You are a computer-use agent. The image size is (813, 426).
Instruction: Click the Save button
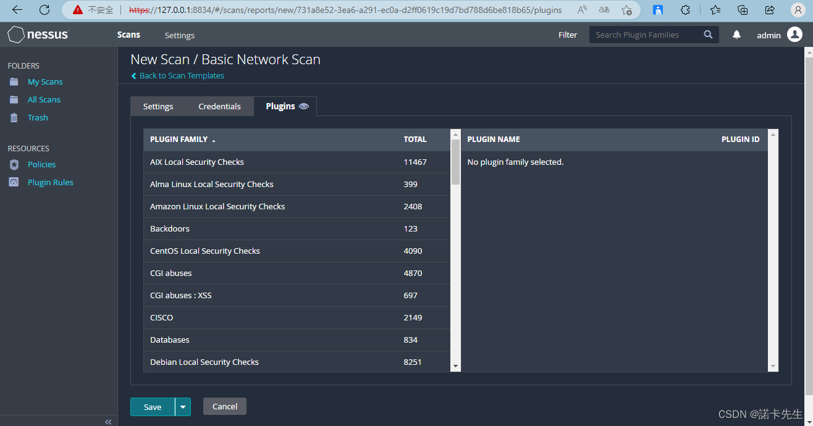coord(153,407)
